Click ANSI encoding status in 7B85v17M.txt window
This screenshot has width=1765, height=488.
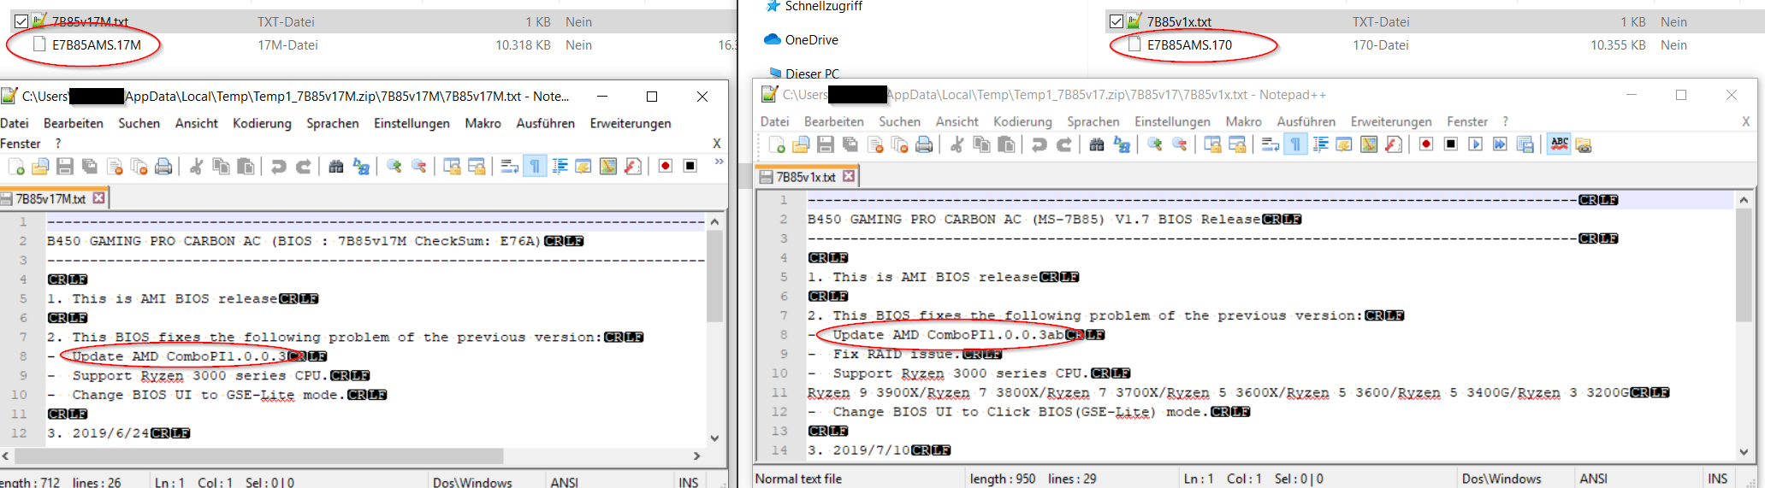click(x=564, y=482)
